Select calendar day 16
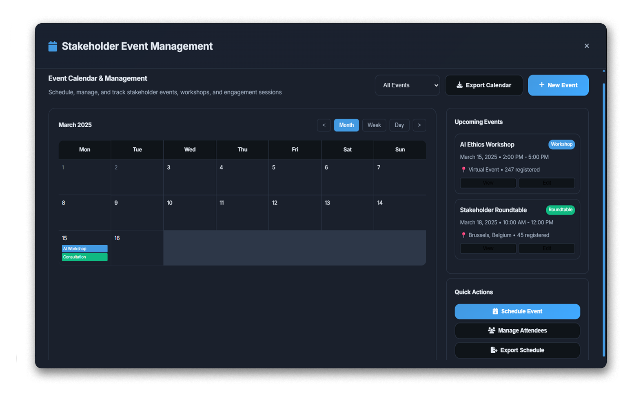The image size is (643, 412). point(137,248)
